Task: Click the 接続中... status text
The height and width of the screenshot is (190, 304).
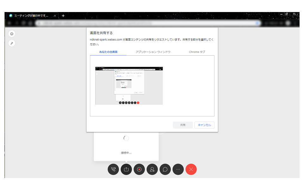Action: point(126,153)
